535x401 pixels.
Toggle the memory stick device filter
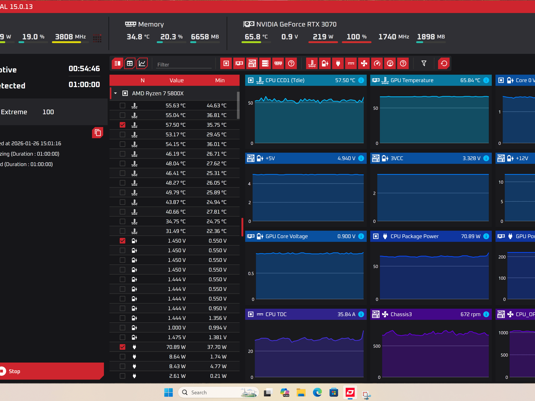pyautogui.click(x=278, y=63)
